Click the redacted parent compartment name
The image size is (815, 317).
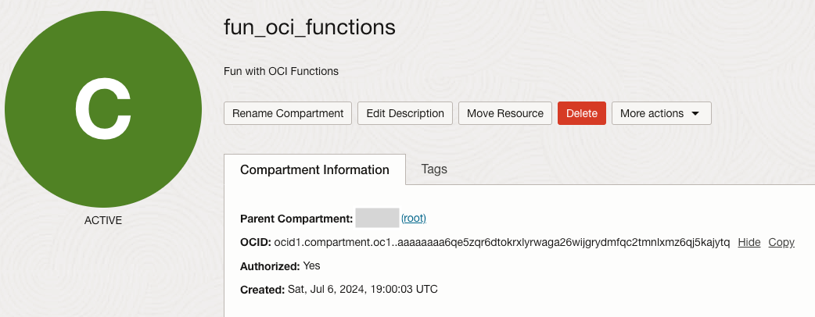[377, 218]
